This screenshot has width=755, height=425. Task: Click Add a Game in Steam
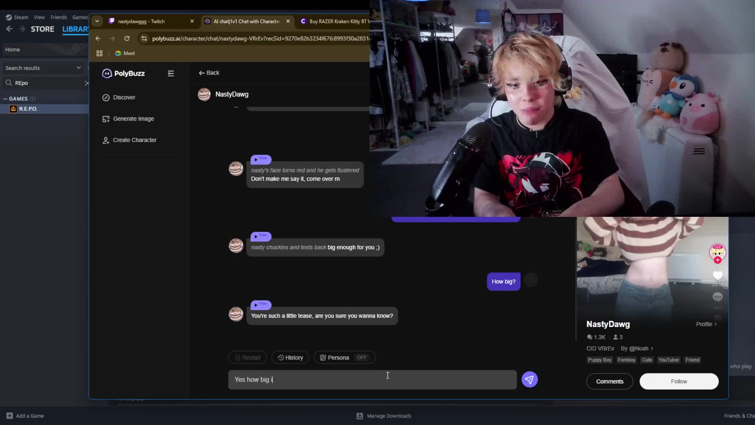pos(25,416)
